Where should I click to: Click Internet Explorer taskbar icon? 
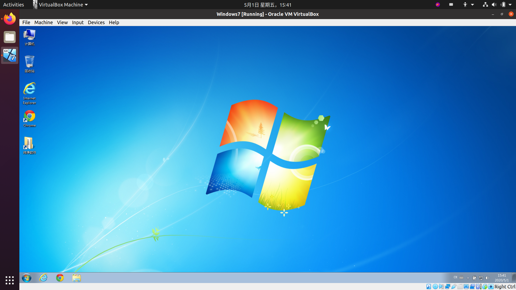click(x=43, y=278)
